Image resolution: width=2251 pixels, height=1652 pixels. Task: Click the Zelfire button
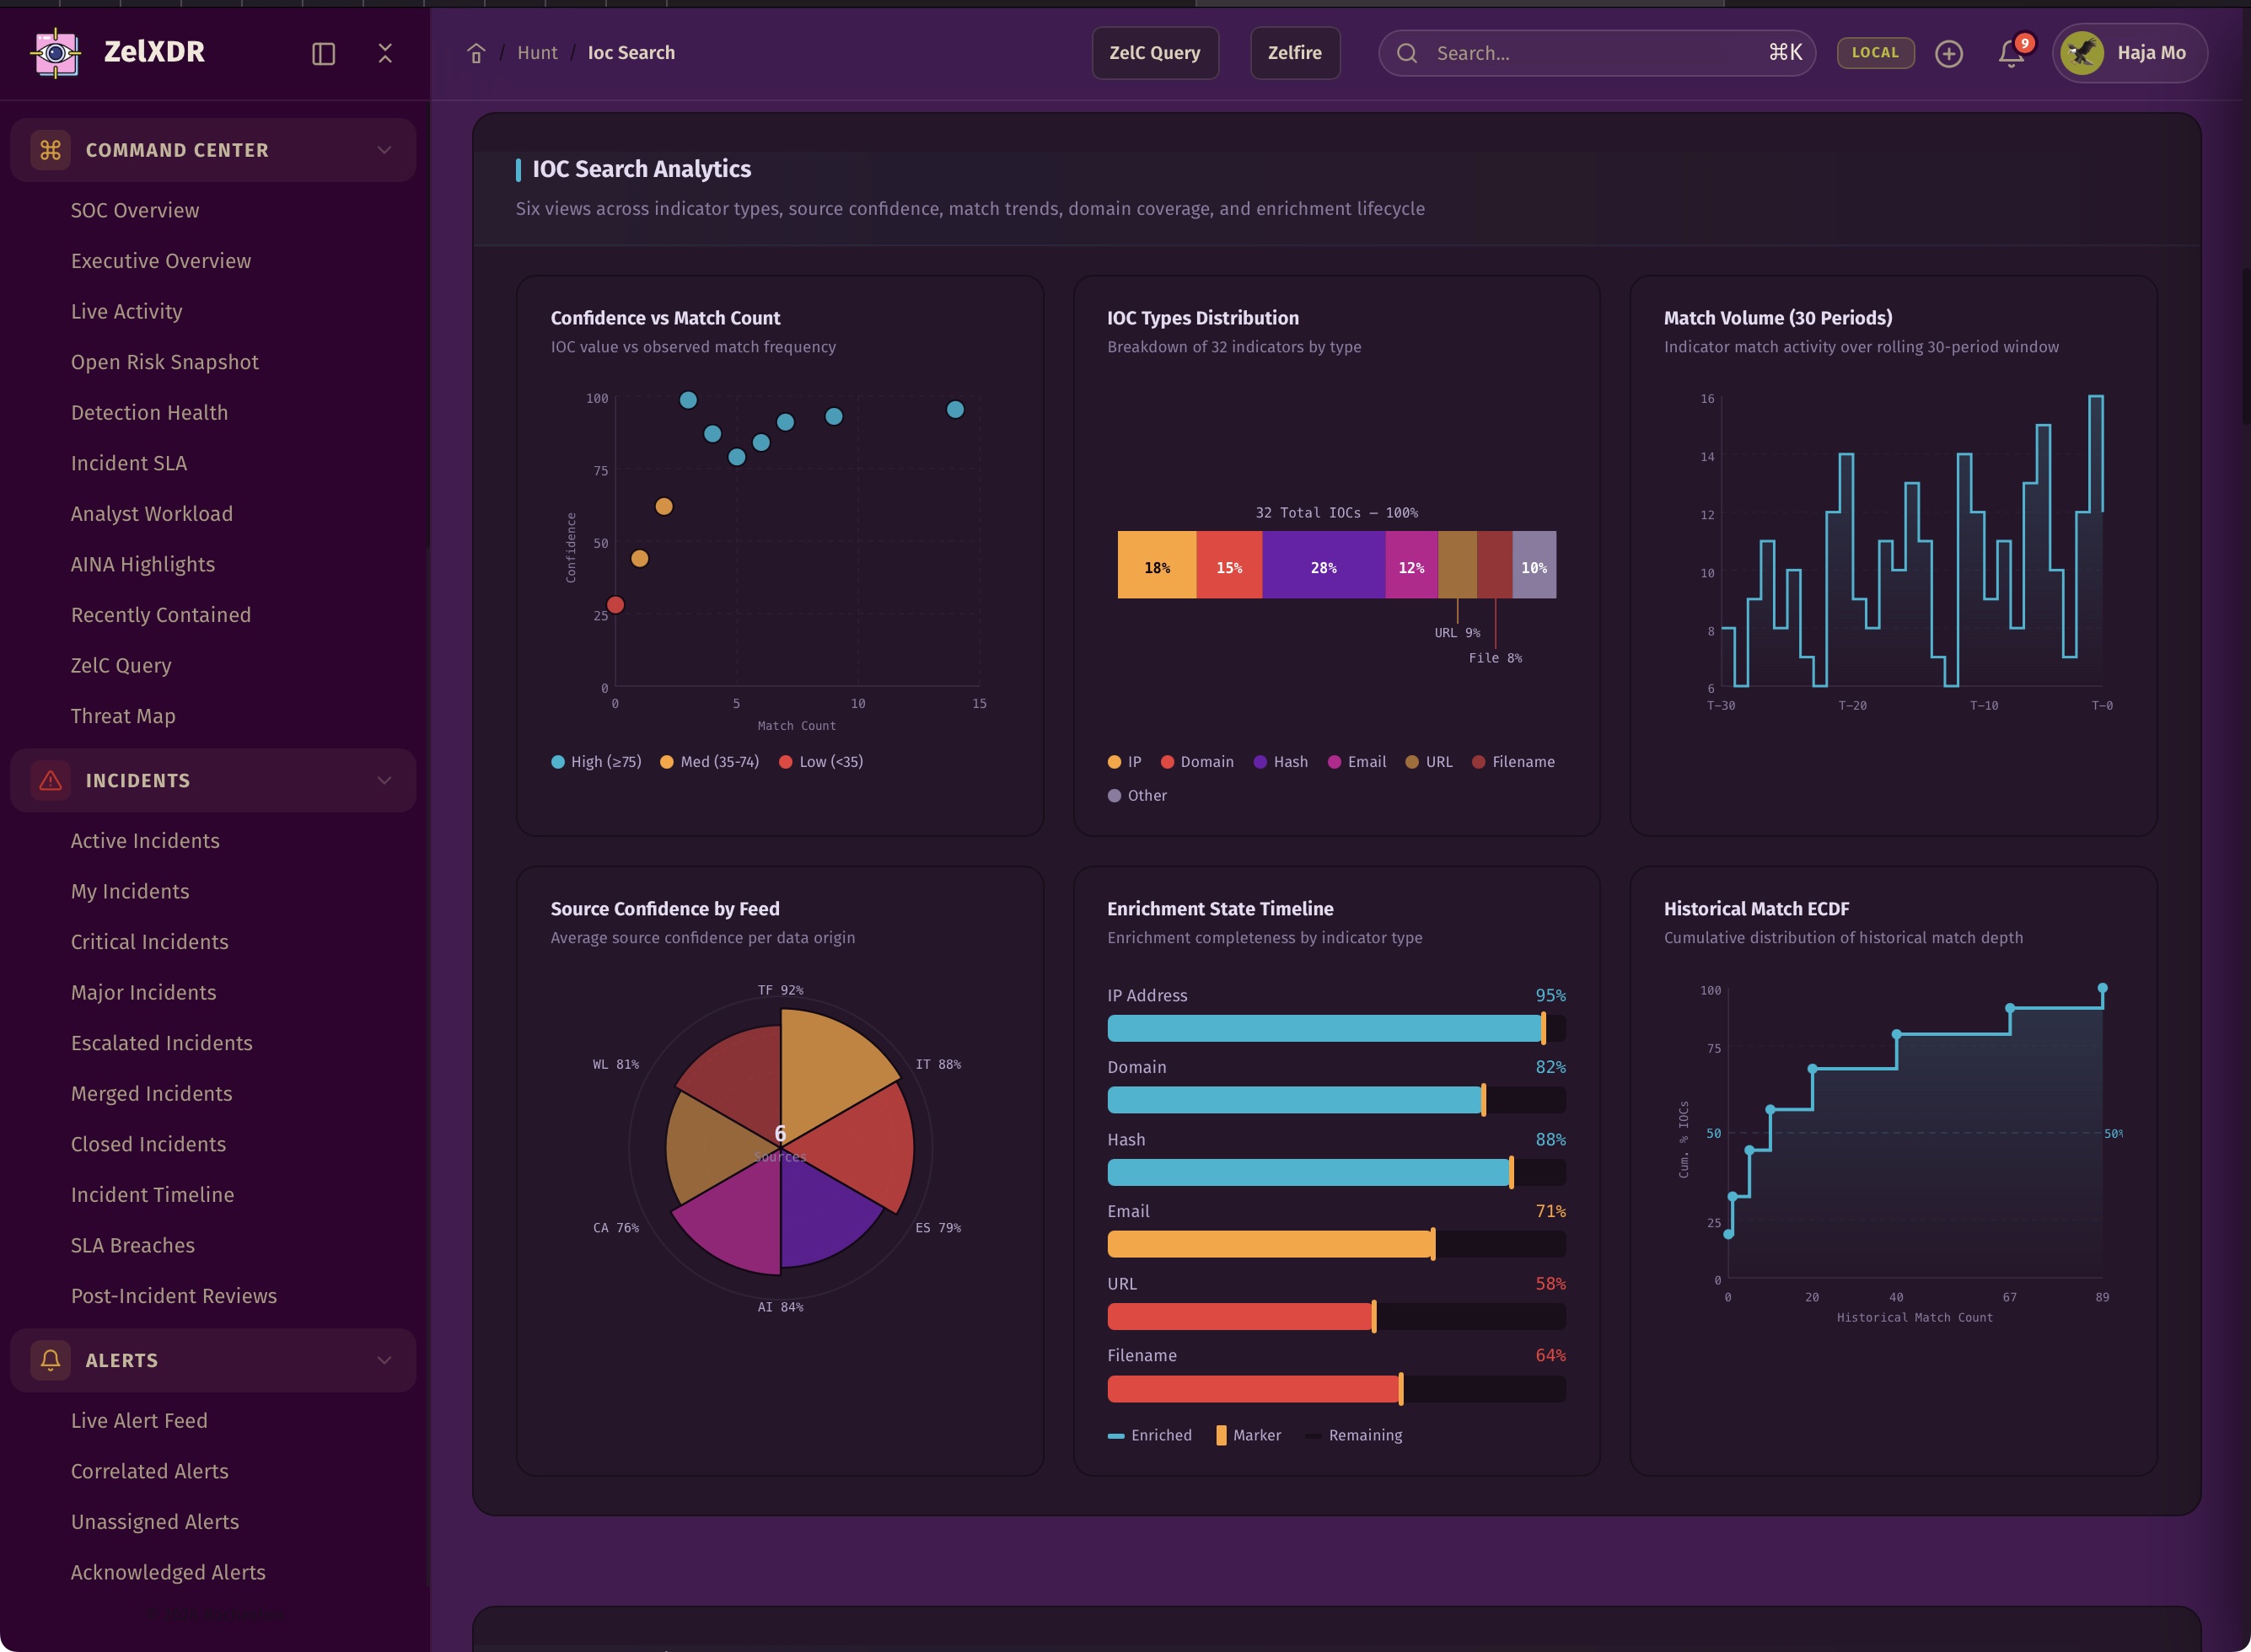point(1294,53)
